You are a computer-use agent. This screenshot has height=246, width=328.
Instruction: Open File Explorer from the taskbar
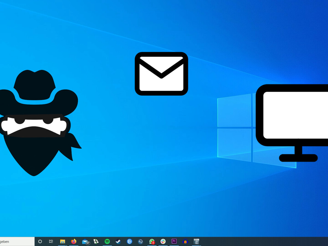tap(63, 241)
